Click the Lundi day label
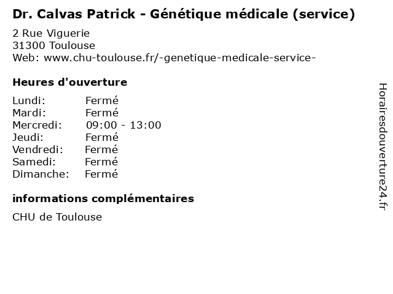Image resolution: width=393 pixels, height=294 pixels. [x=29, y=100]
